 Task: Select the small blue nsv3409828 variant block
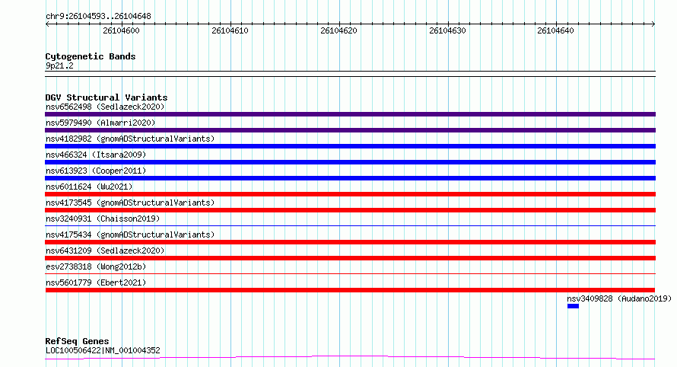tap(573, 306)
